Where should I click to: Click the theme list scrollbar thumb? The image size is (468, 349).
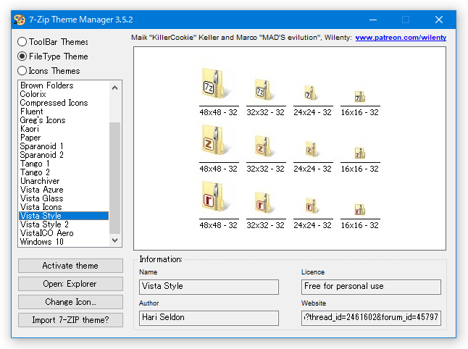(x=115, y=178)
